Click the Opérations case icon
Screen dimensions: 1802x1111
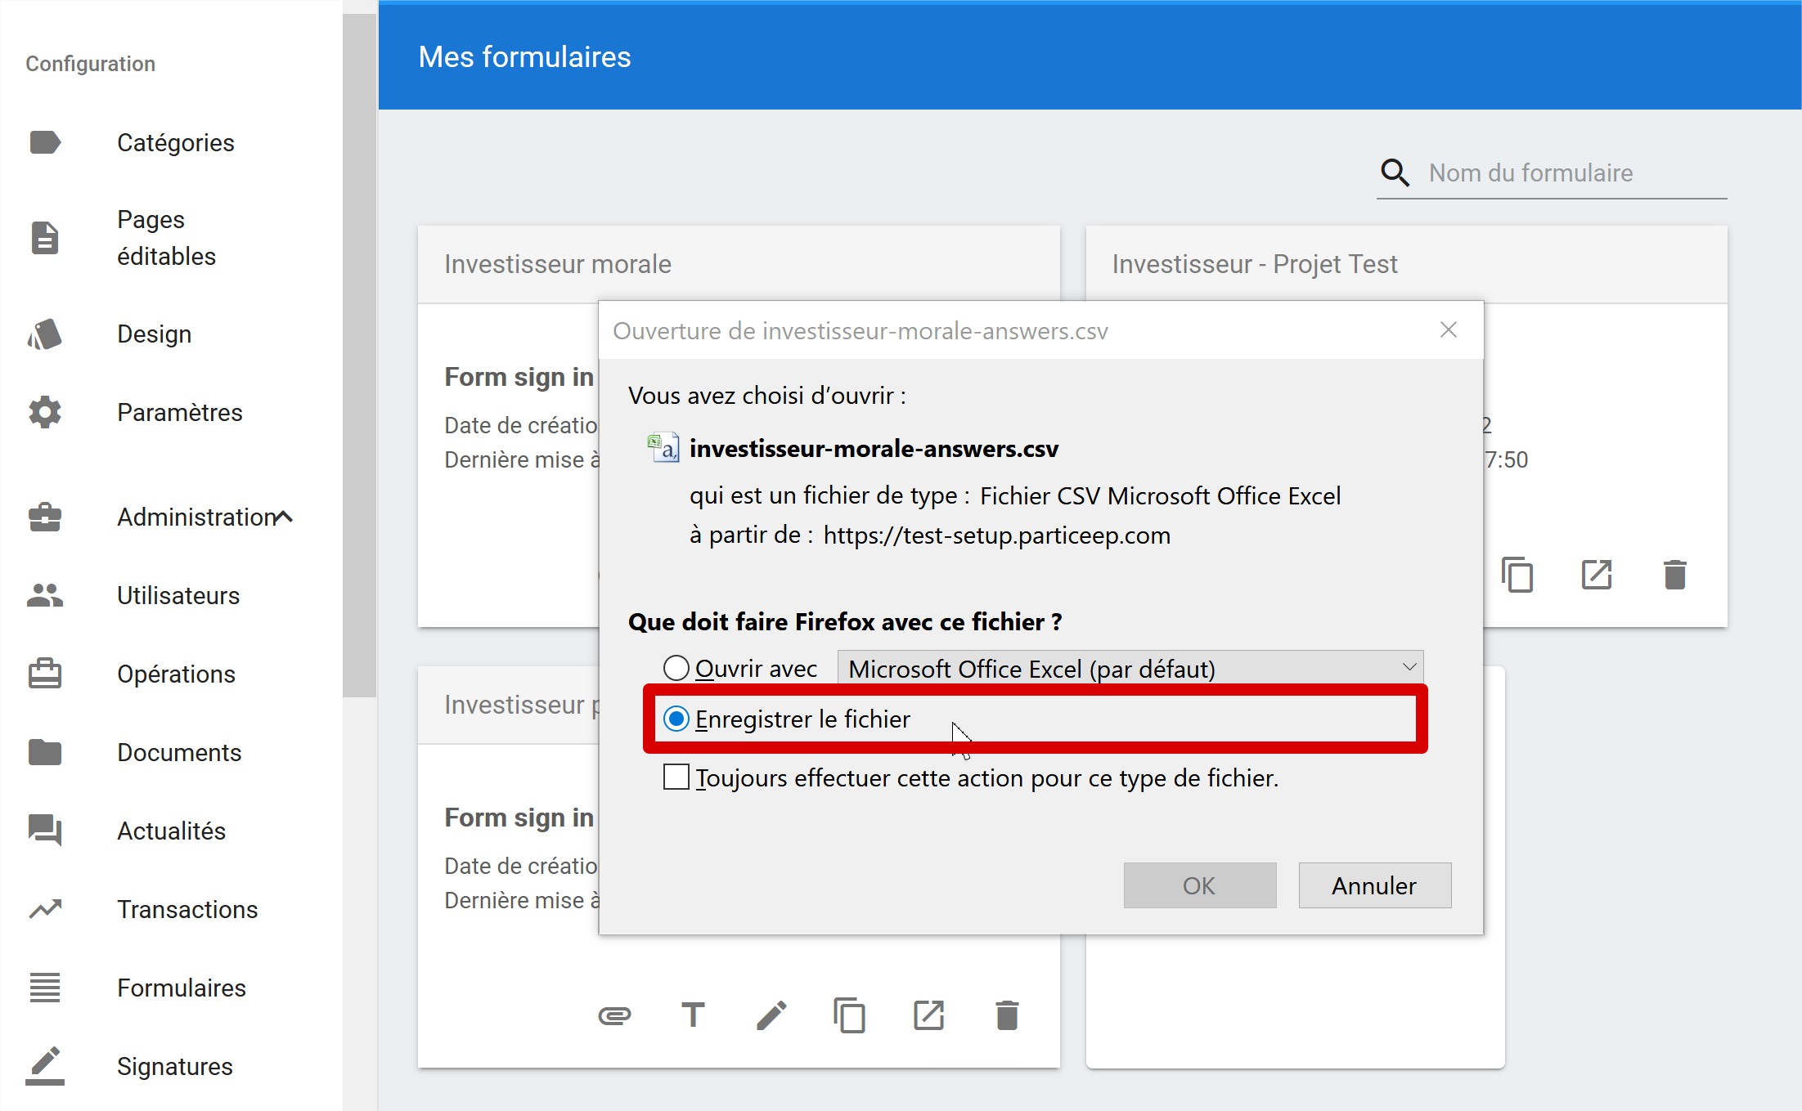click(x=45, y=674)
